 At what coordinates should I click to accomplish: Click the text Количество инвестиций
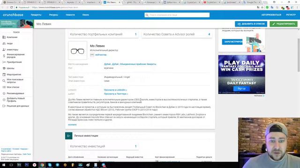tap(88, 146)
